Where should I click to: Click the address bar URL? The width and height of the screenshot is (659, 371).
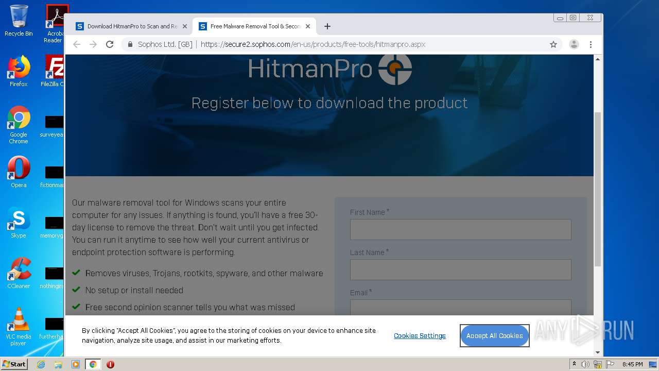(x=313, y=44)
